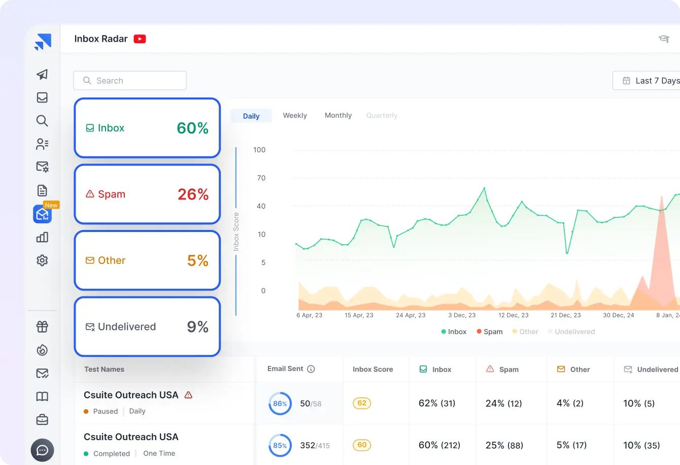Click the settings gear in the sidebar
This screenshot has width=680, height=465.
(42, 260)
